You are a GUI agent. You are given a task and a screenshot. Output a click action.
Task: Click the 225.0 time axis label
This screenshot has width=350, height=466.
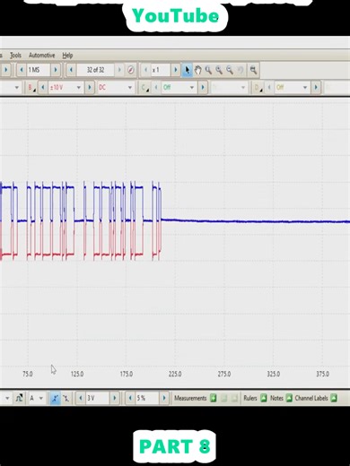tap(175, 374)
